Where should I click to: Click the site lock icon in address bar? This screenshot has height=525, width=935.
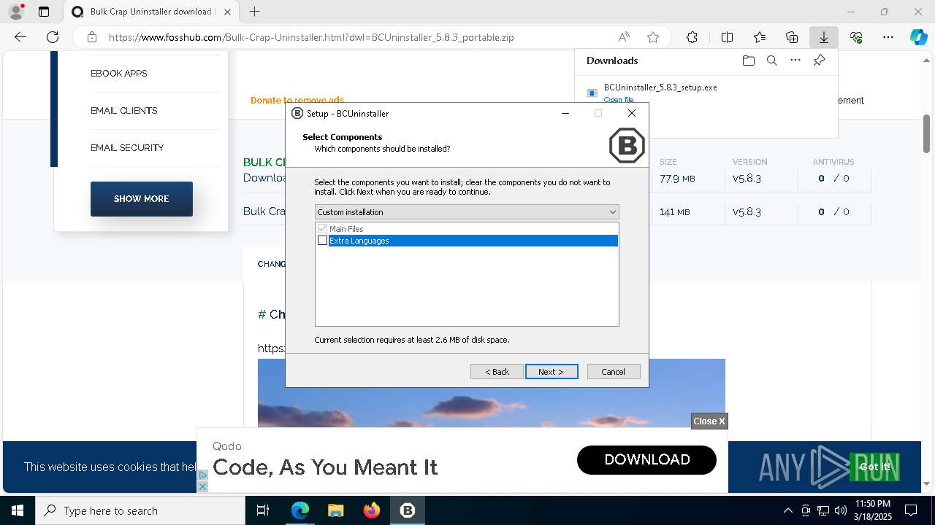tap(91, 37)
